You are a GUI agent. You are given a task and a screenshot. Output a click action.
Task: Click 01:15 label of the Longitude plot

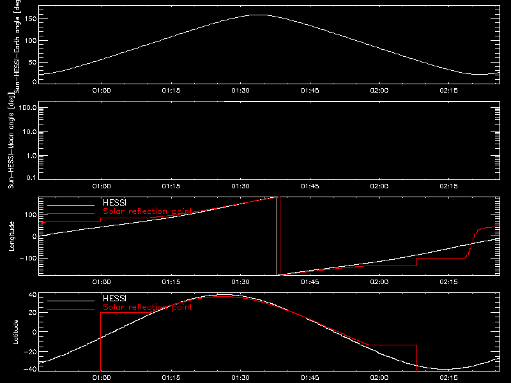coord(171,282)
